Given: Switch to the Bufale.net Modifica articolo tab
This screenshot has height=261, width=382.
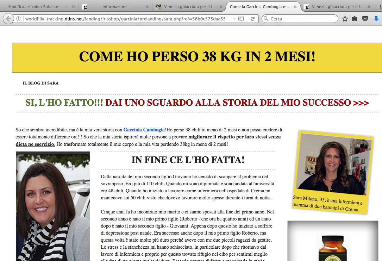Looking at the screenshot, I should tap(38, 7).
